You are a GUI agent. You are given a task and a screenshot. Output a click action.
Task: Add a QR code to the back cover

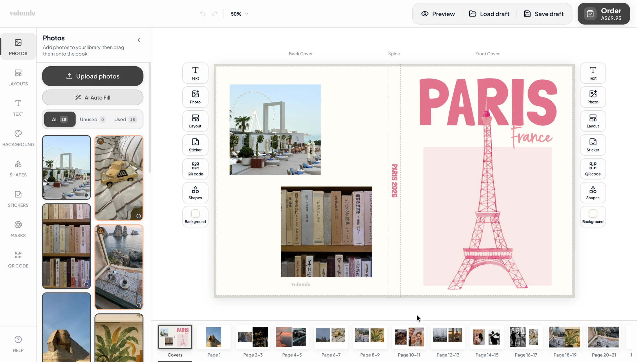[x=195, y=169]
